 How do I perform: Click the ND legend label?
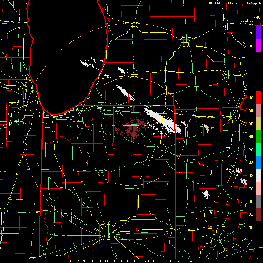click(251, 227)
